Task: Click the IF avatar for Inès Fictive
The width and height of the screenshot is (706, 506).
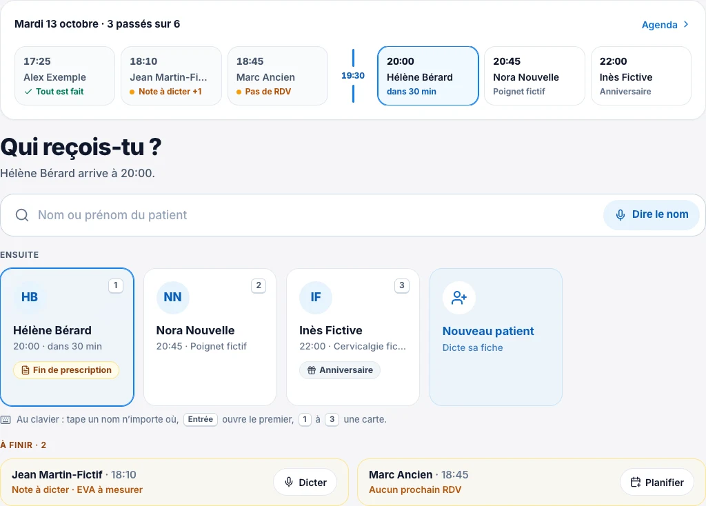Action: pyautogui.click(x=316, y=297)
